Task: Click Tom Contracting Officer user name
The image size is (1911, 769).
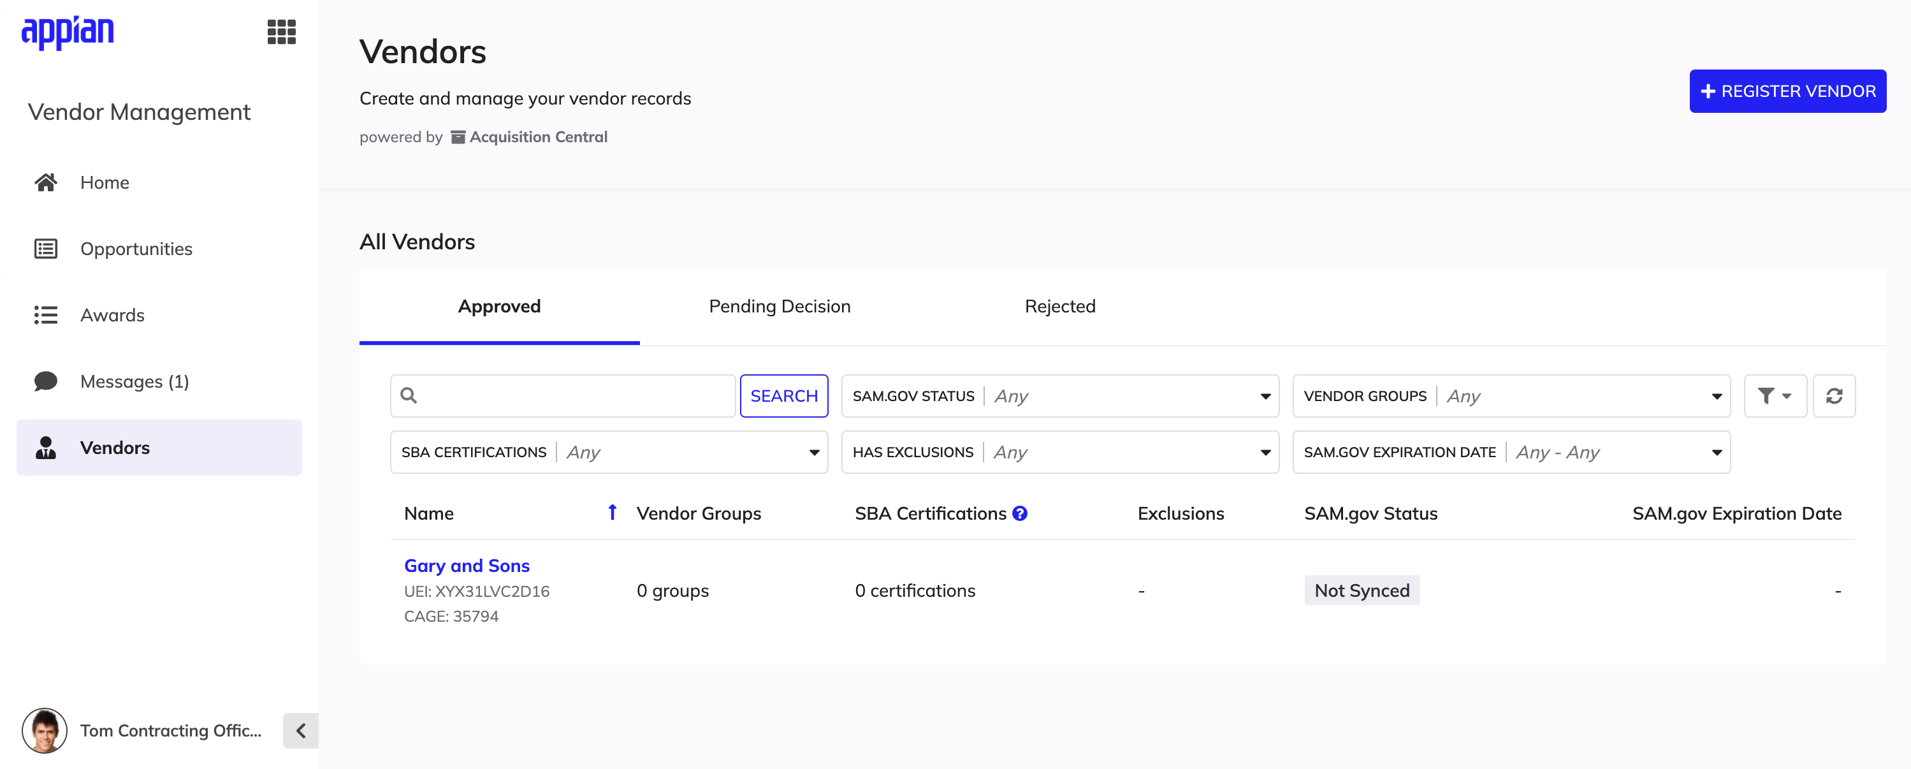Action: pos(171,730)
